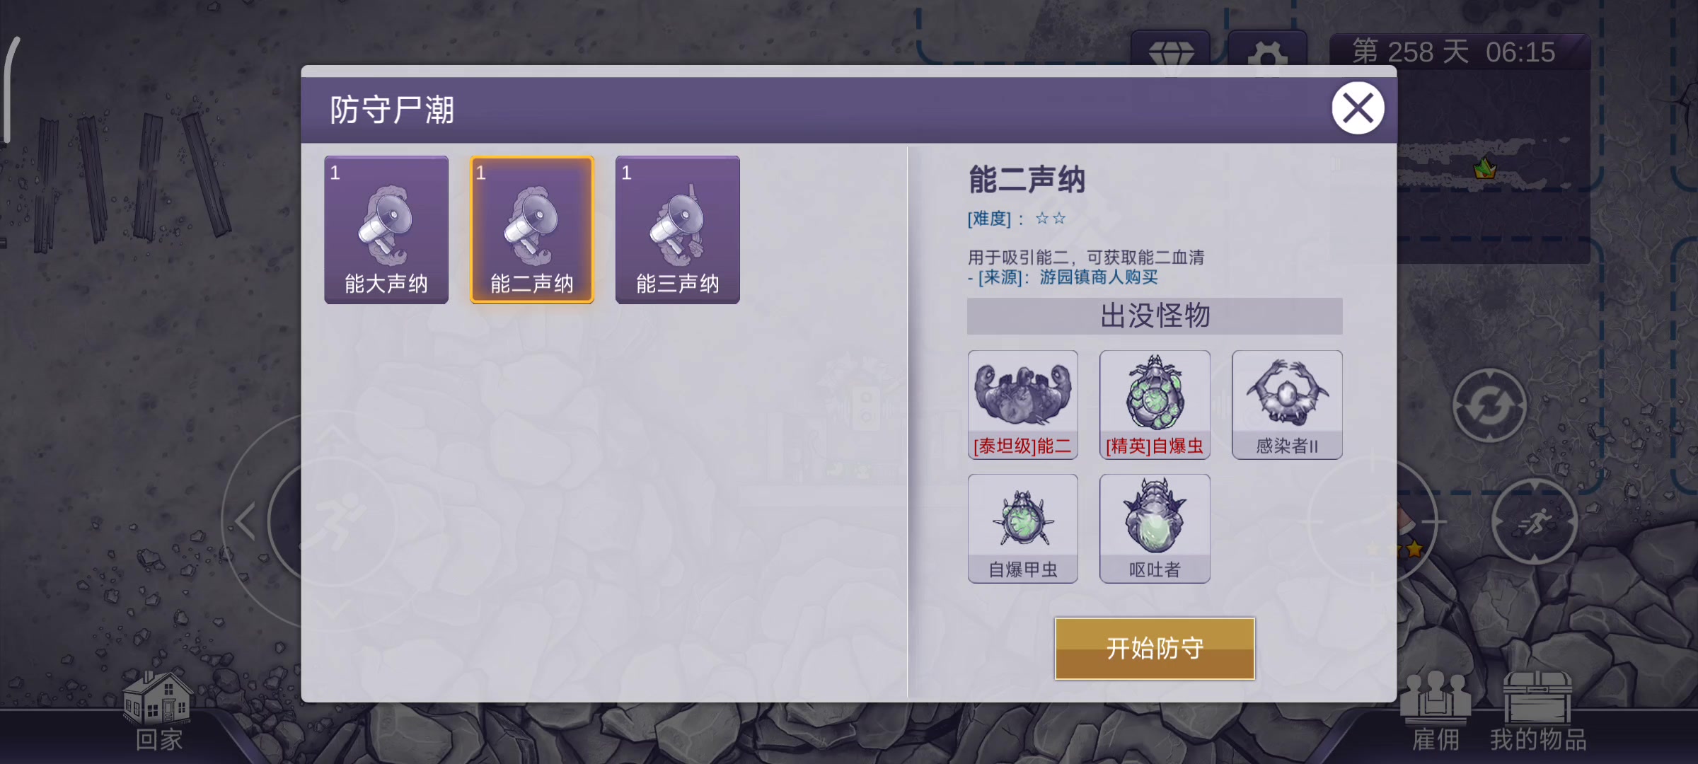The image size is (1698, 764).
Task: Tap the 感染者II monster icon
Action: [x=1287, y=405]
